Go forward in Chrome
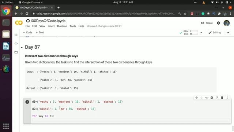The height and width of the screenshot is (132, 234). [22, 14]
